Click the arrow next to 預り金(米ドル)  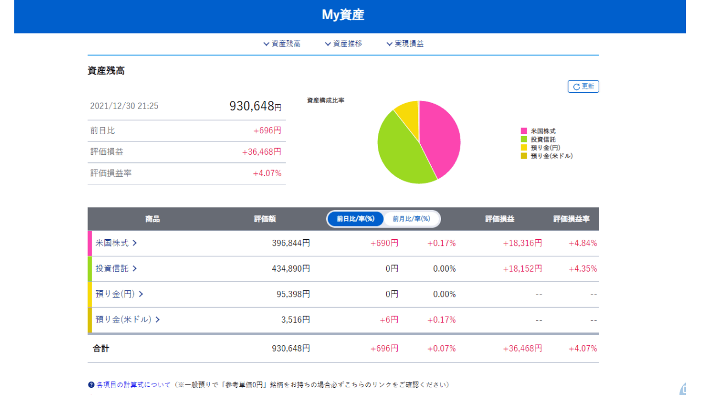pos(158,319)
